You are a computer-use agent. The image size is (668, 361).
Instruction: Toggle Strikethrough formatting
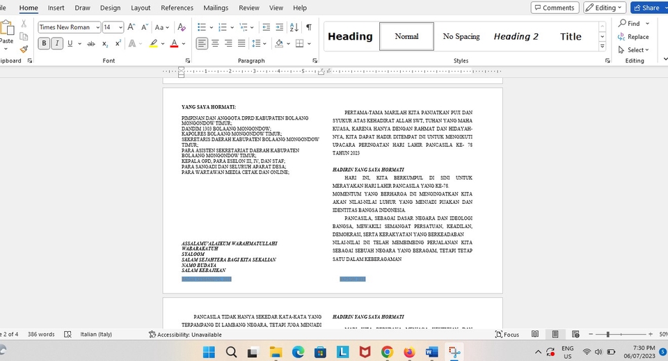[90, 43]
